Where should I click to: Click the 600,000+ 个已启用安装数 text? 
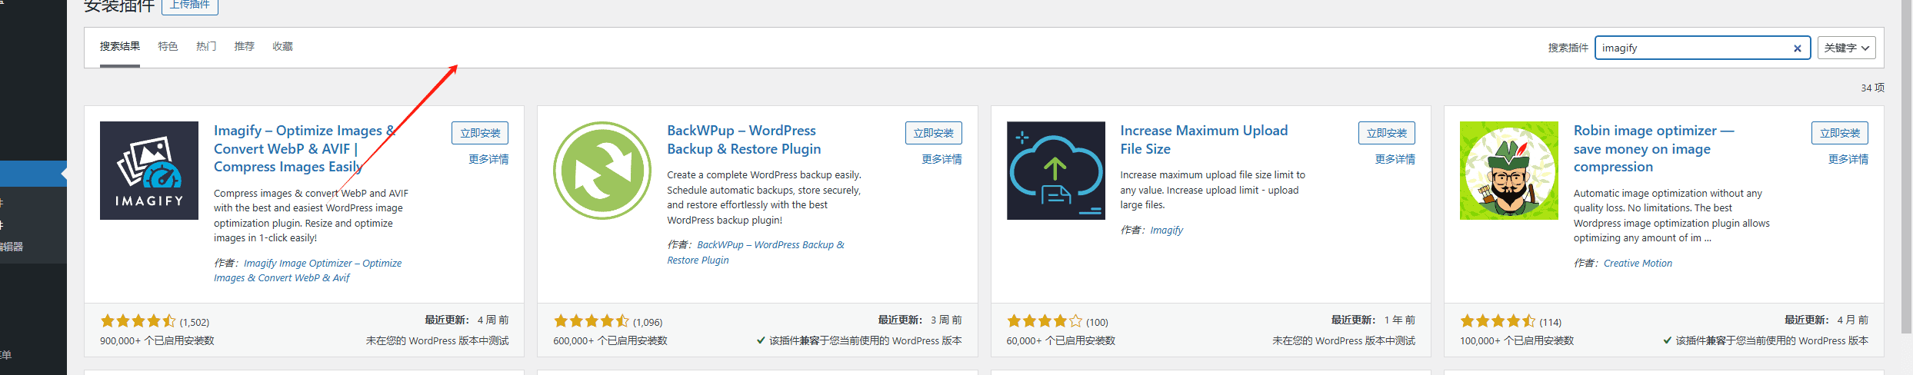tap(610, 340)
